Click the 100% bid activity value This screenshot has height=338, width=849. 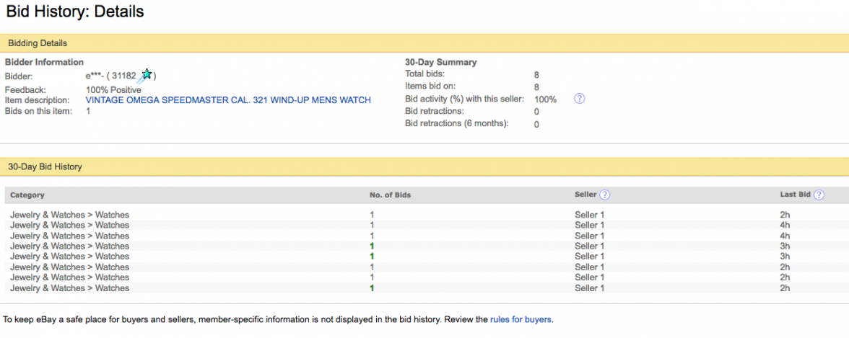click(x=545, y=99)
